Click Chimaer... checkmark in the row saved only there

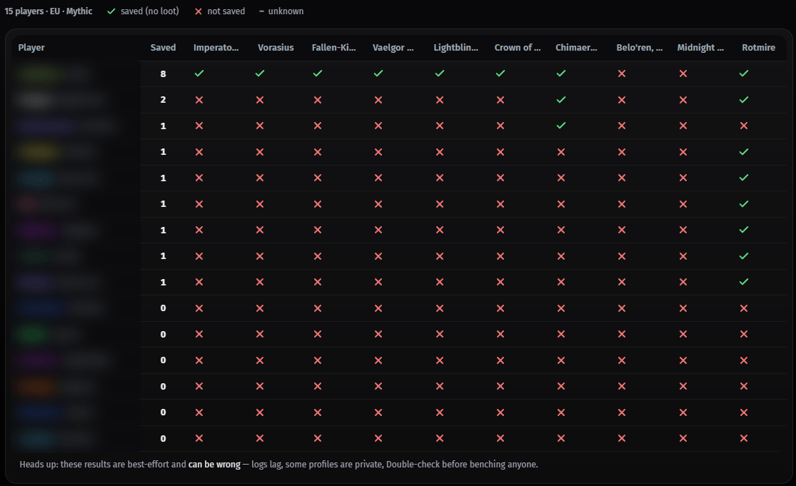click(x=561, y=126)
